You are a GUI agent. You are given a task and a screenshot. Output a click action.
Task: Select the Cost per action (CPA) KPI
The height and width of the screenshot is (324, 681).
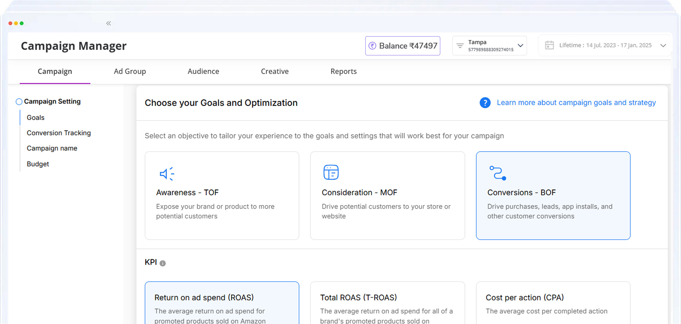coord(553,303)
